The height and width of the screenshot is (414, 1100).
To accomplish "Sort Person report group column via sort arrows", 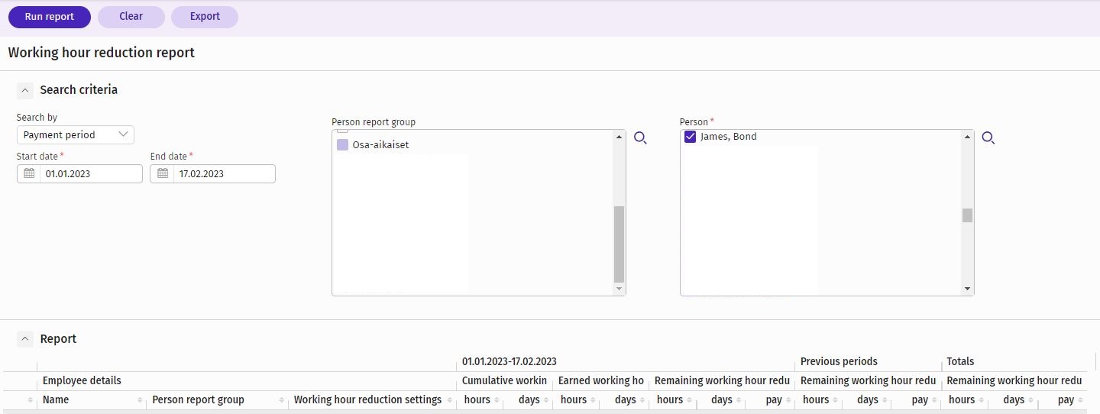I will click(283, 400).
